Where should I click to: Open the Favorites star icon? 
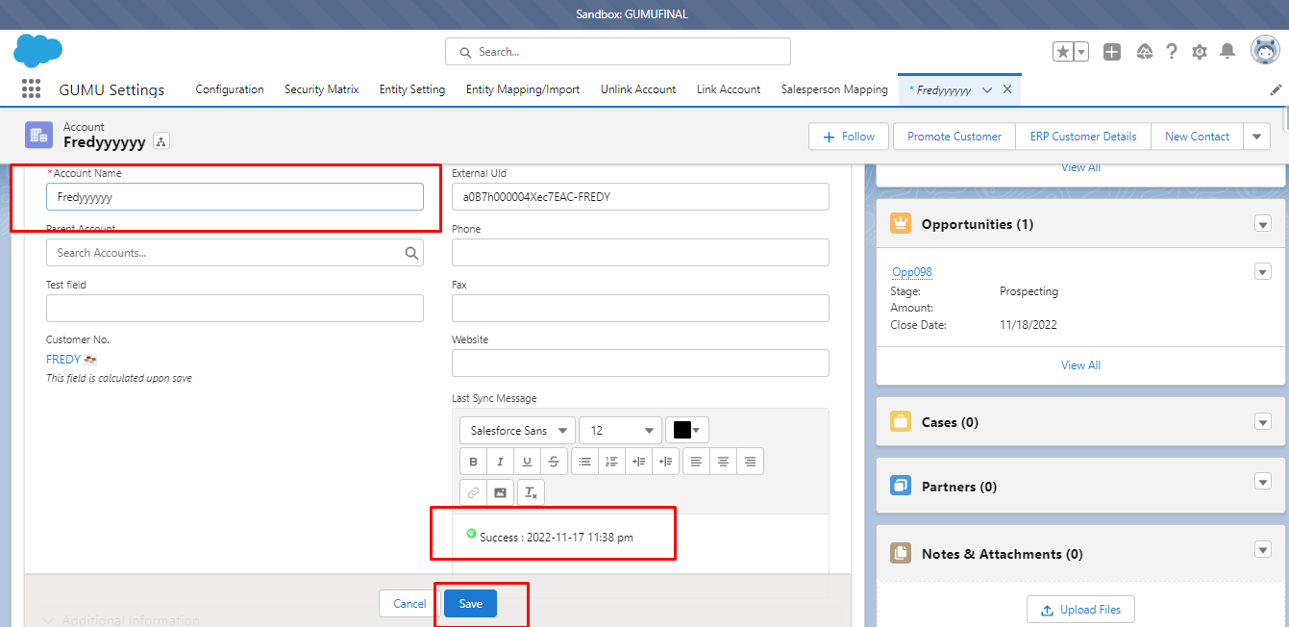point(1063,52)
